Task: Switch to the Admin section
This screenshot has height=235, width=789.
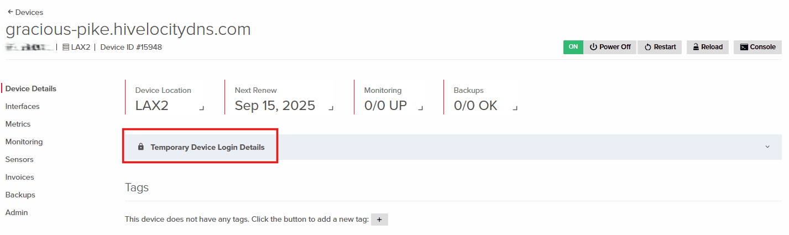Action: (x=17, y=212)
